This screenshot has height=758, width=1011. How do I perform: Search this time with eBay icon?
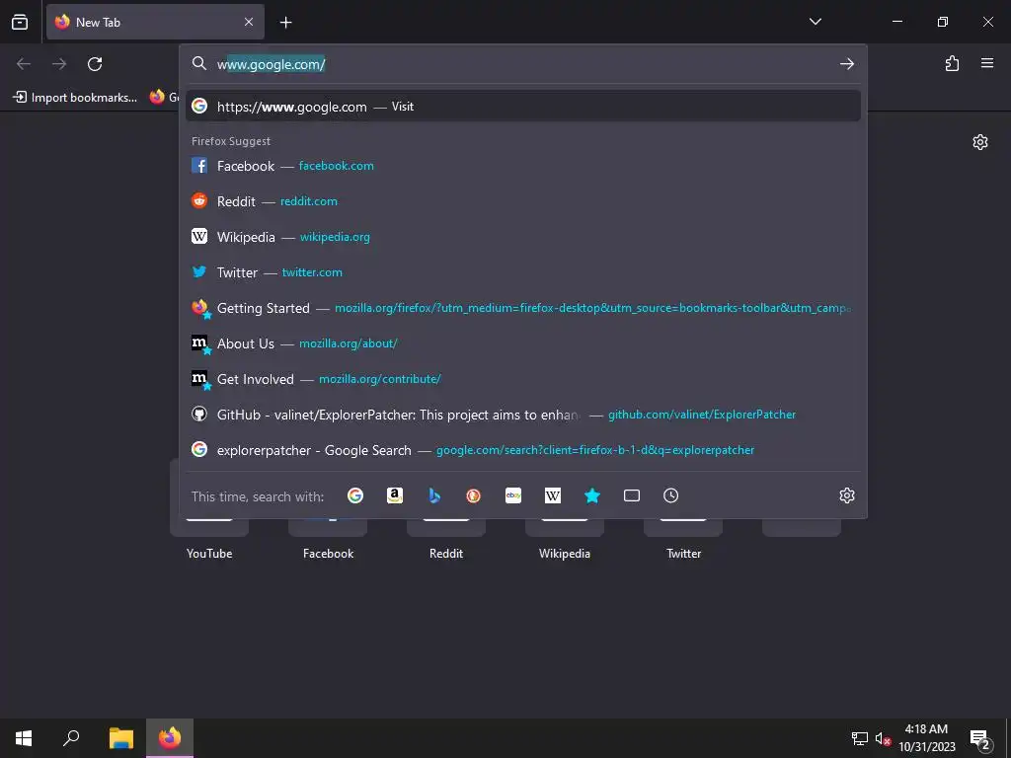pos(513,495)
